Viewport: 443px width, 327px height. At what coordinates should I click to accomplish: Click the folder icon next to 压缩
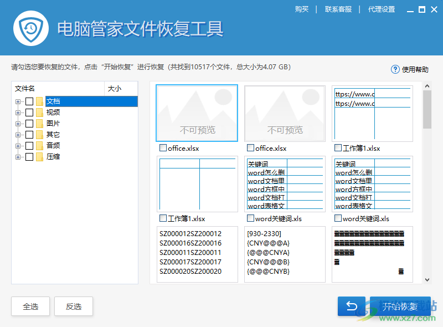tap(40, 156)
